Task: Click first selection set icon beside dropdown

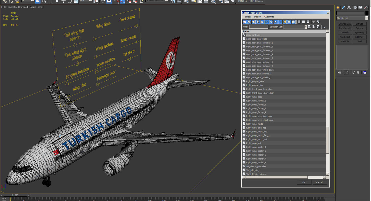Action: (x=309, y=27)
